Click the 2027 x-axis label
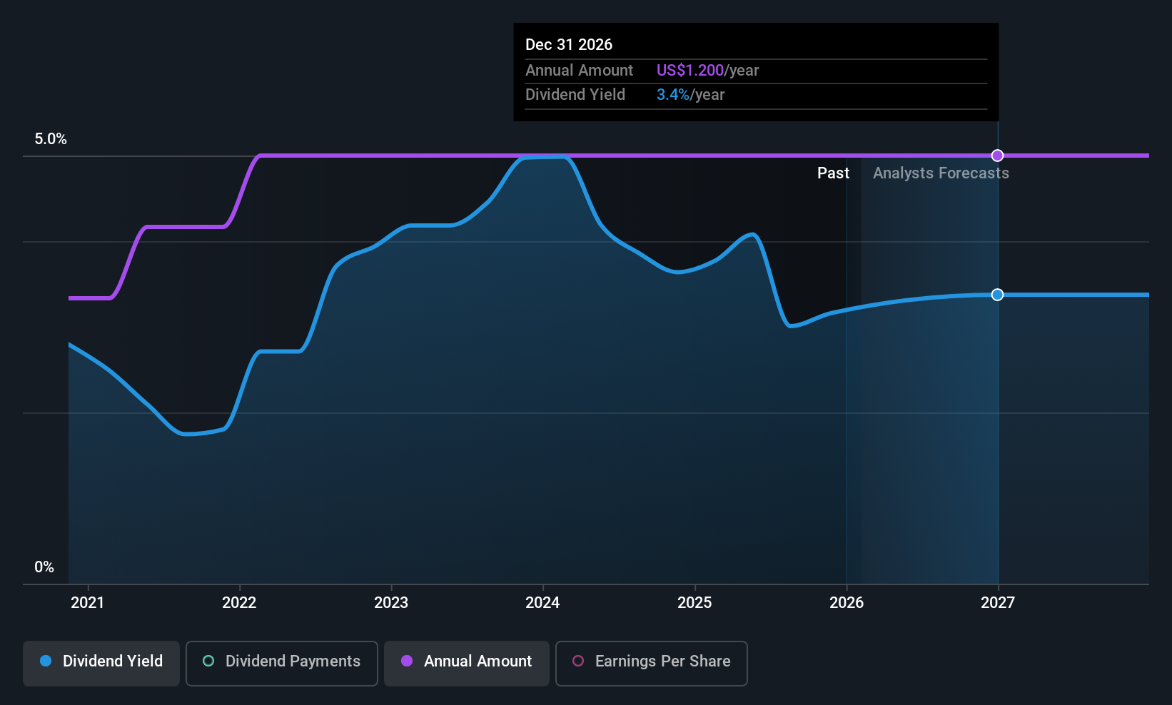This screenshot has width=1172, height=705. (998, 603)
